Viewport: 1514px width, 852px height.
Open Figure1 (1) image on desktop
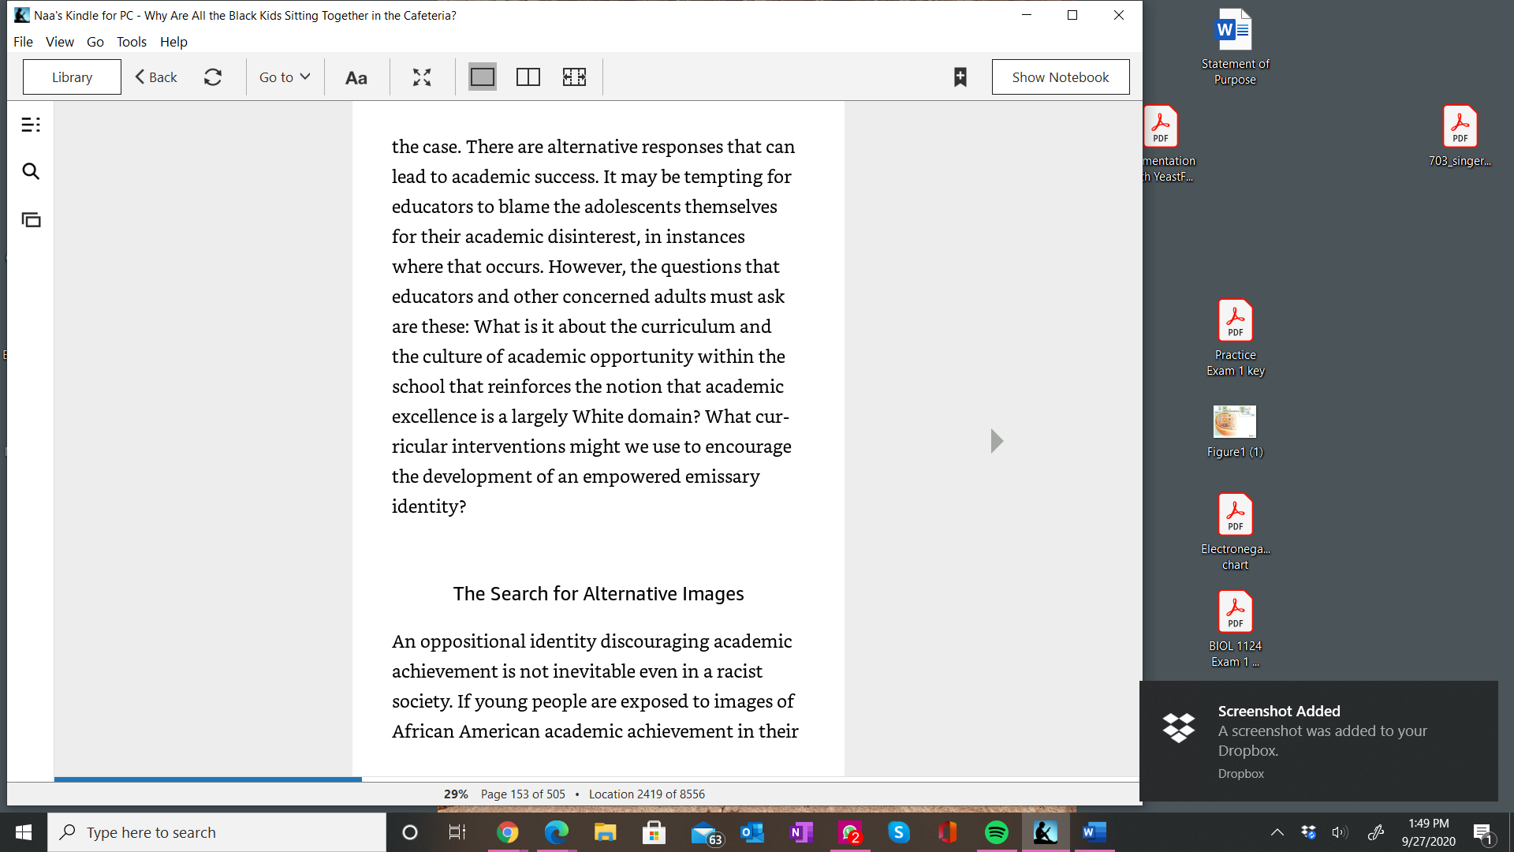[1235, 432]
